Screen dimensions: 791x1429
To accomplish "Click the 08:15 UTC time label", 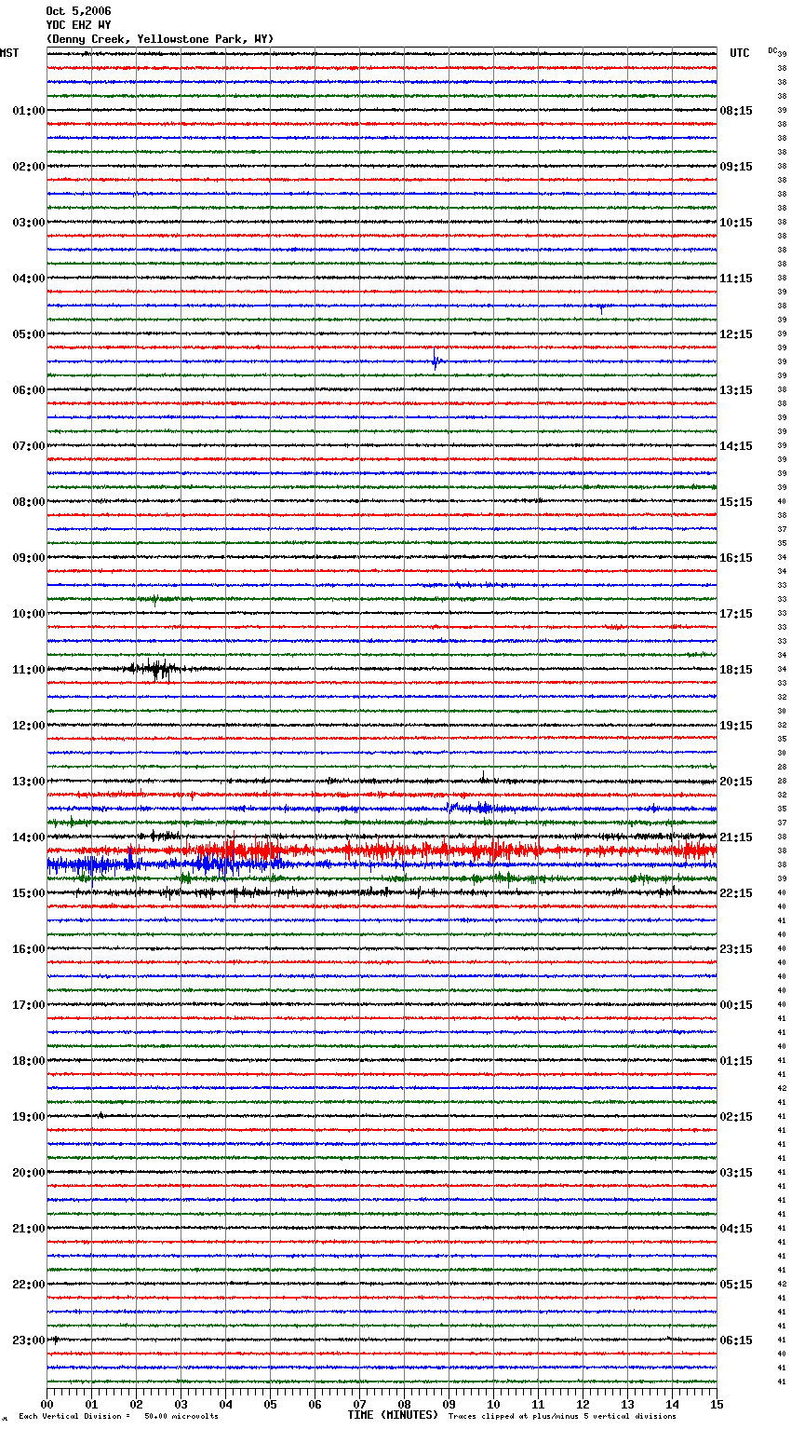I will tap(736, 111).
